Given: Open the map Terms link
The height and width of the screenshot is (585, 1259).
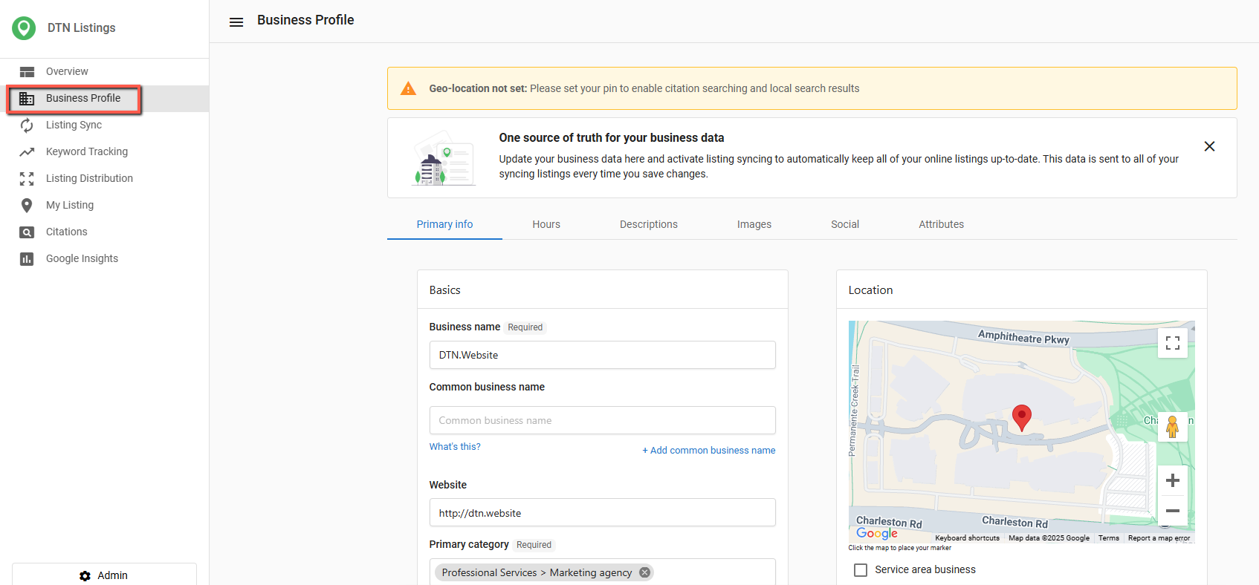Looking at the screenshot, I should (x=1109, y=538).
